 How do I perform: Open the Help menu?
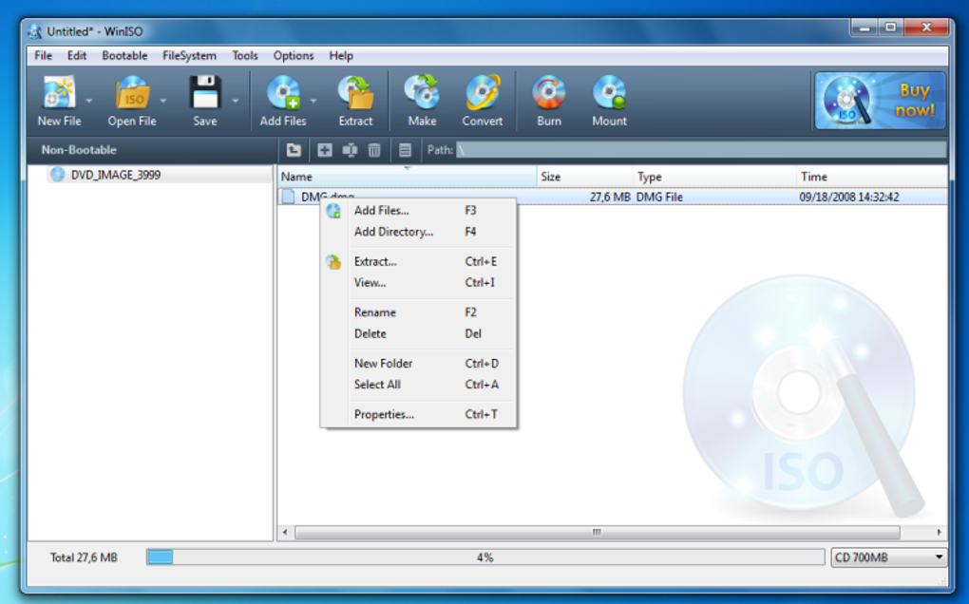click(x=340, y=56)
